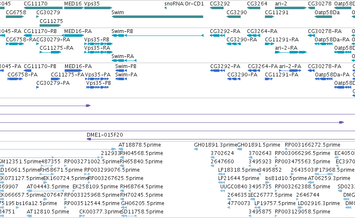This screenshot has height=218, width=355.
Task: Select the CG30279 gene label
Action: pyautogui.click(x=48, y=12)
